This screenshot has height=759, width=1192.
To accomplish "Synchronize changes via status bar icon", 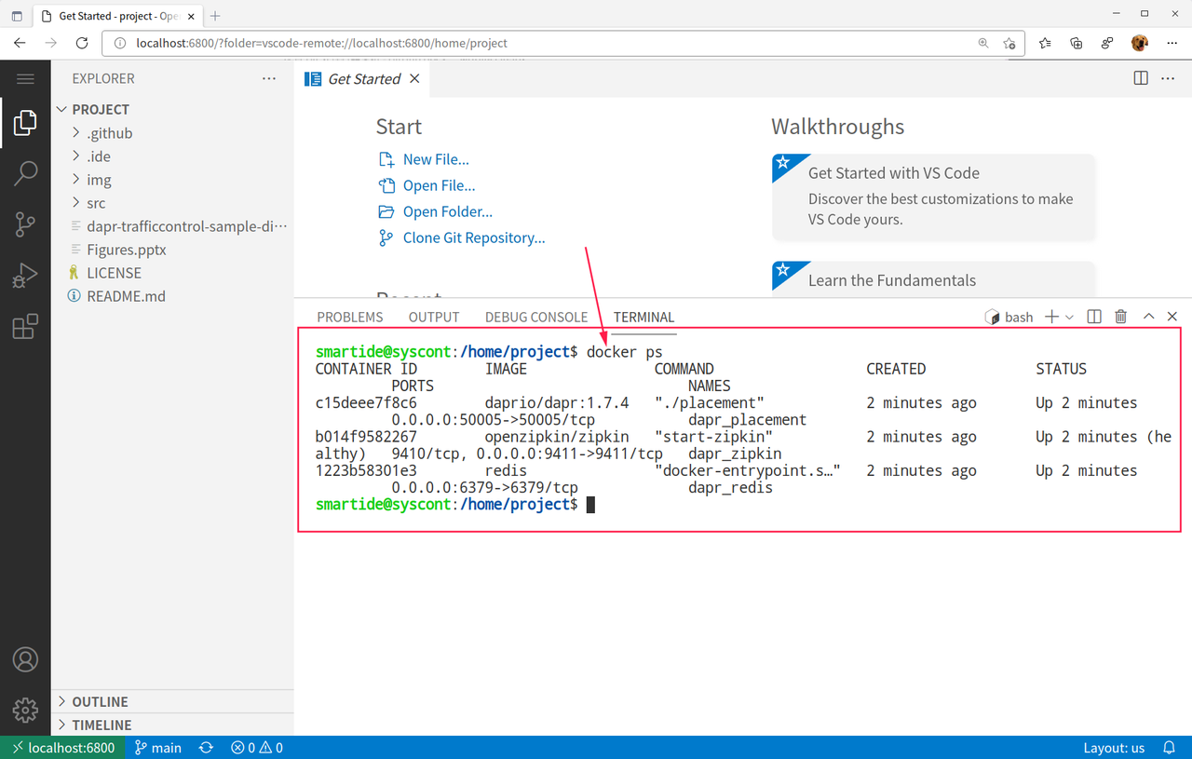I will (206, 747).
